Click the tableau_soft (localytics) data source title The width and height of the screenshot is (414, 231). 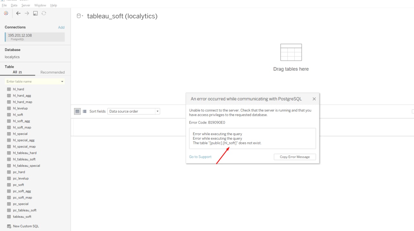(122, 16)
